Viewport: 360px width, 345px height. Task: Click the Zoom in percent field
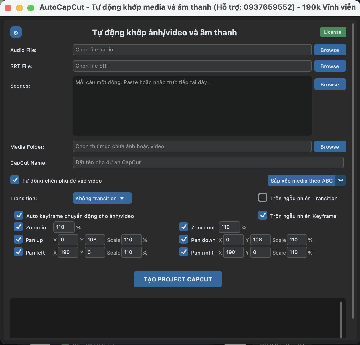click(64, 227)
